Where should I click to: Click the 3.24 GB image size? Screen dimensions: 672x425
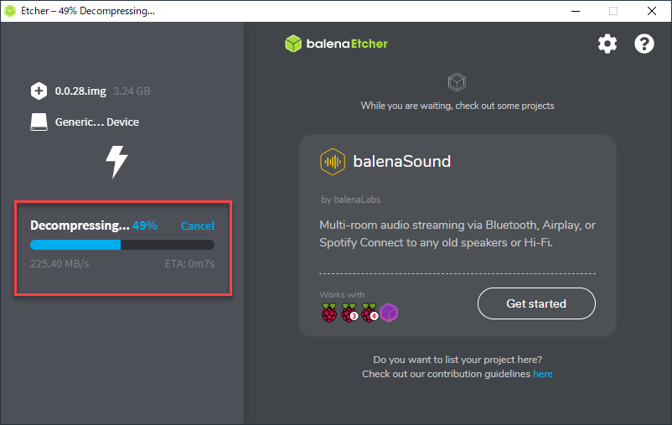(x=132, y=91)
